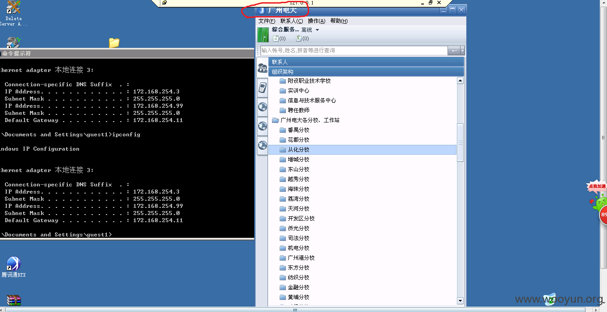The image size is (607, 312).
Task: Select the 开发区分校 tree row
Action: [x=362, y=219]
